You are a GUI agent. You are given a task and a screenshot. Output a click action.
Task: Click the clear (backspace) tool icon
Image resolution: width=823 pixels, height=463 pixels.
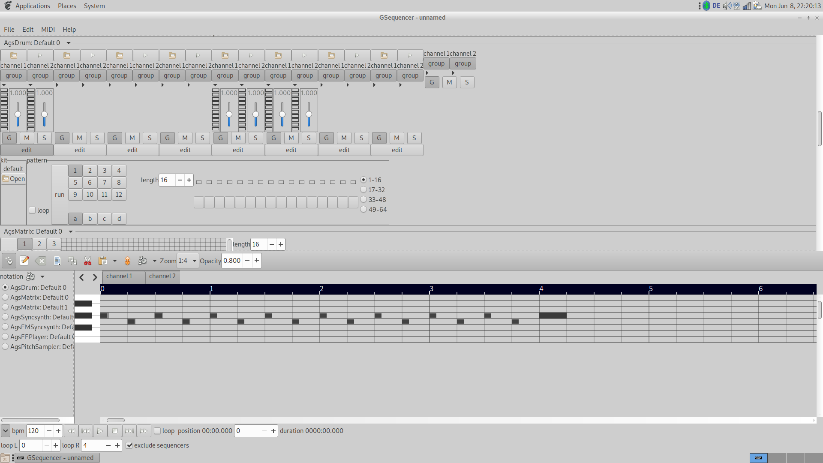coord(40,261)
